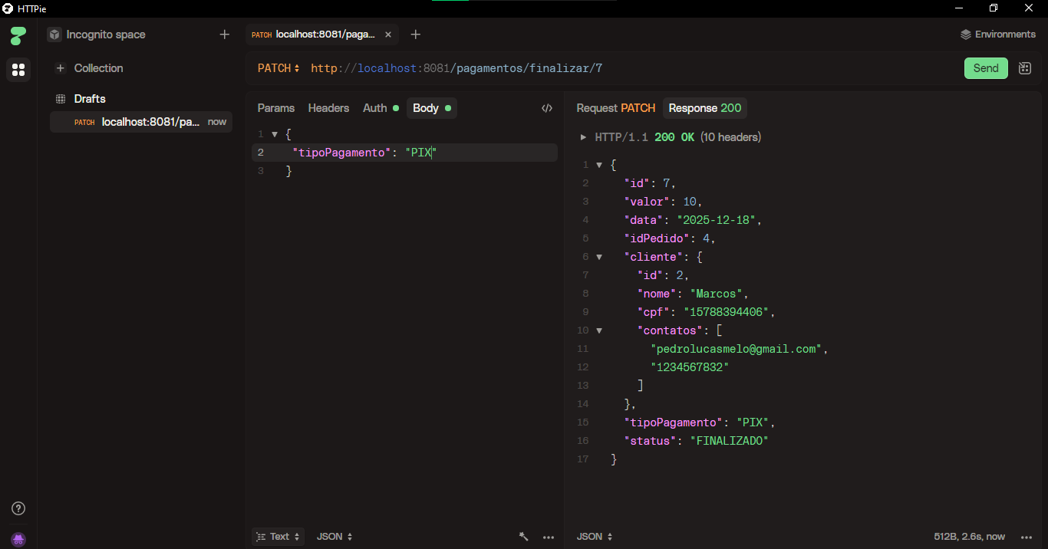
Task: Open the PATCH method dropdown
Action: coord(278,68)
